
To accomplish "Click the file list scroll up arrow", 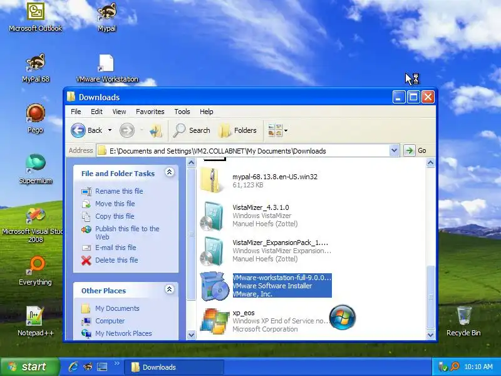I will pyautogui.click(x=430, y=163).
